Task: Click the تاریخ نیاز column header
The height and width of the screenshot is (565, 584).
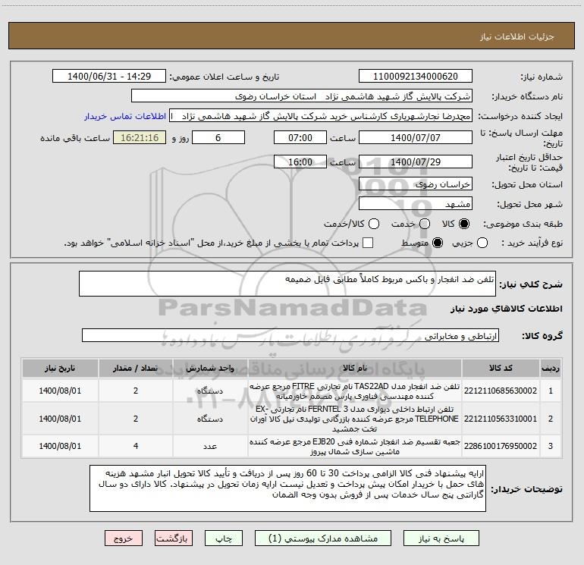Action: coord(60,368)
